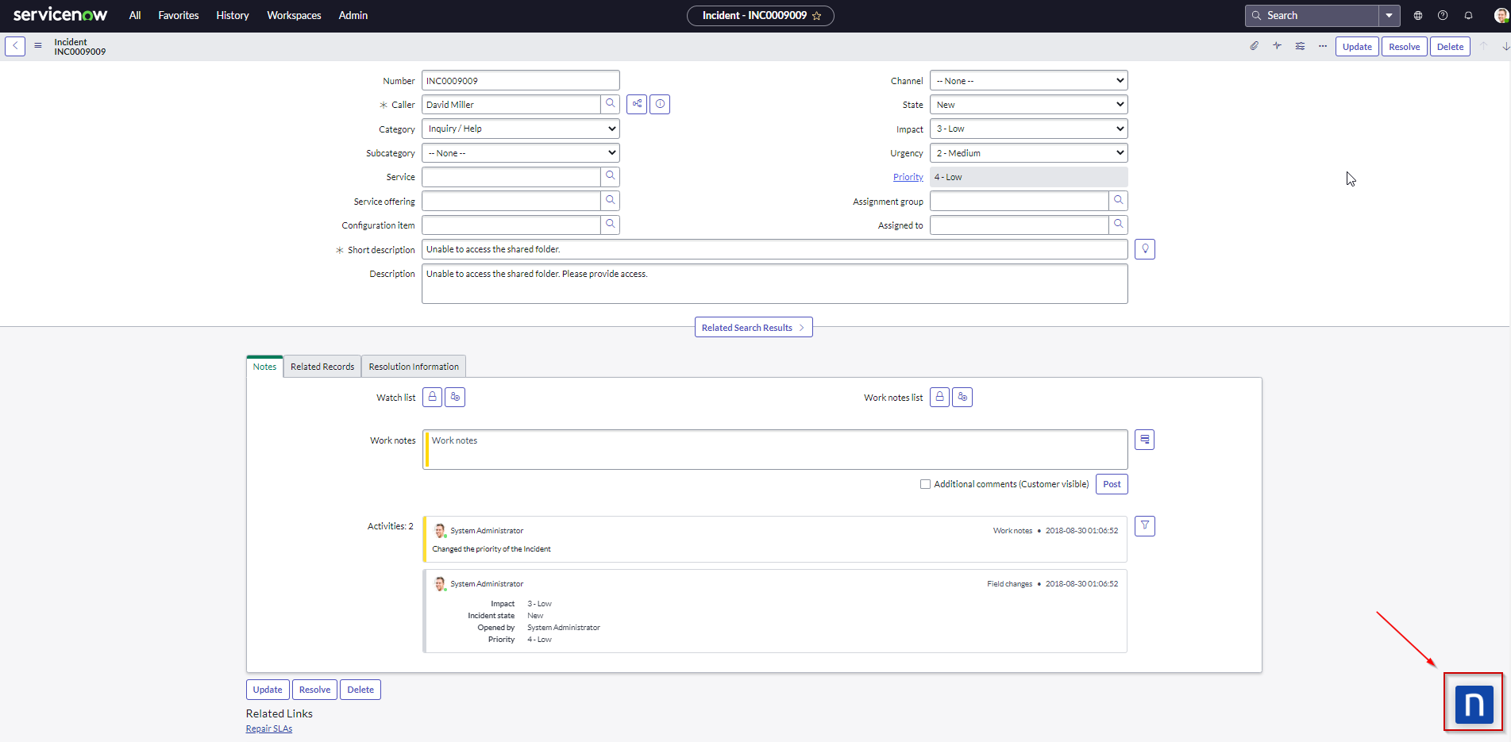Open the Now Assist floating button
1511x742 pixels.
click(1474, 704)
